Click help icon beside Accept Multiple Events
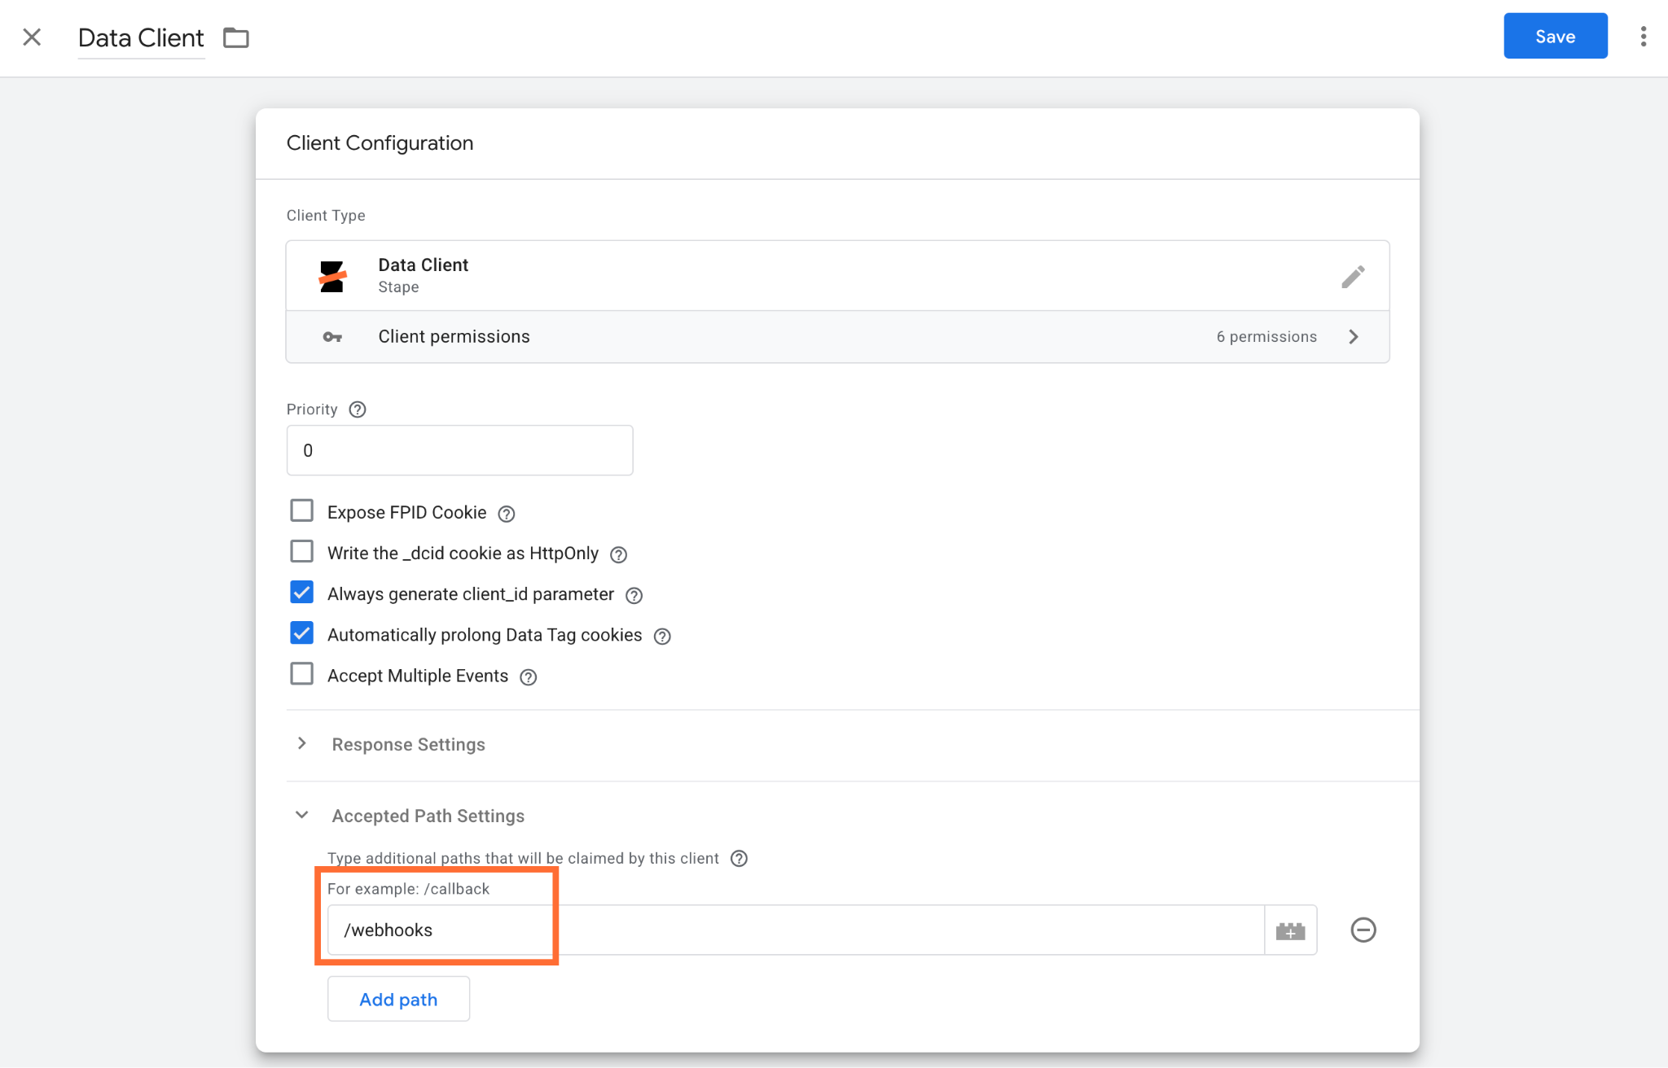This screenshot has height=1068, width=1668. 529,677
